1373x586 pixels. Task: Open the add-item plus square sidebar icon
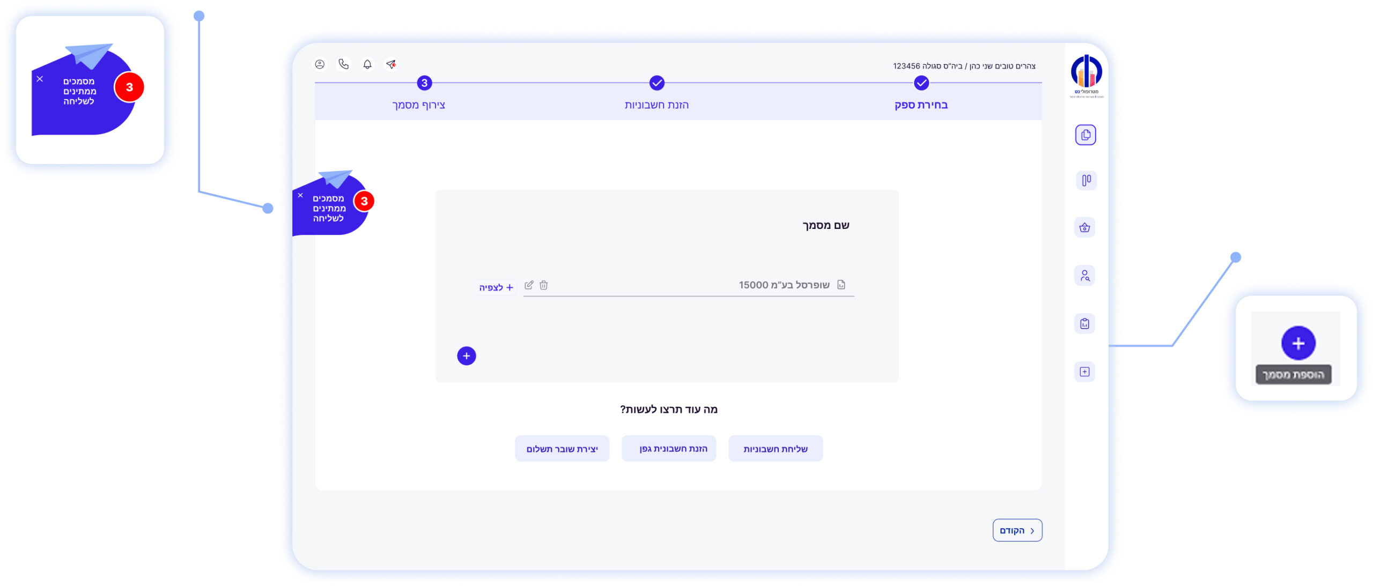pos(1084,372)
